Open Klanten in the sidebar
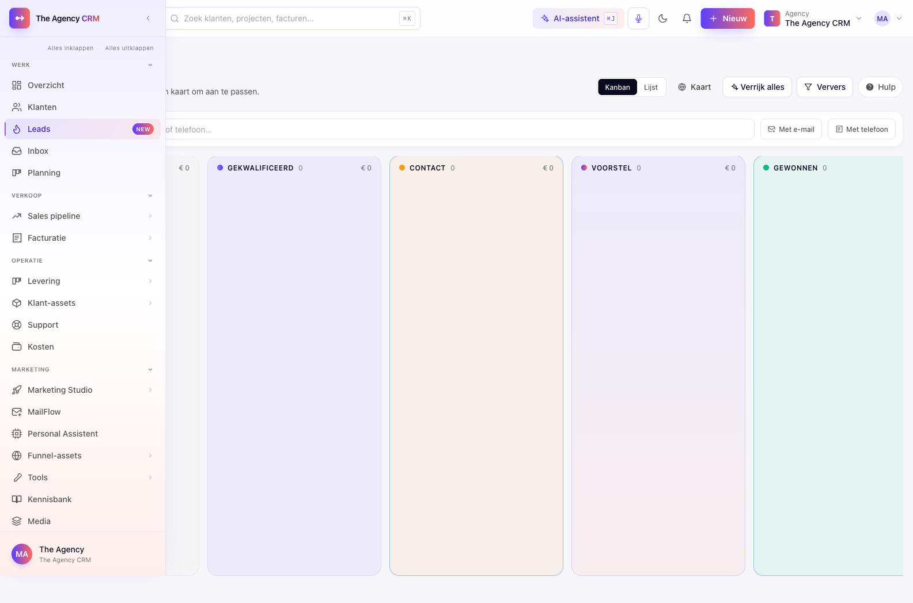This screenshot has height=603, width=913. coord(82,107)
